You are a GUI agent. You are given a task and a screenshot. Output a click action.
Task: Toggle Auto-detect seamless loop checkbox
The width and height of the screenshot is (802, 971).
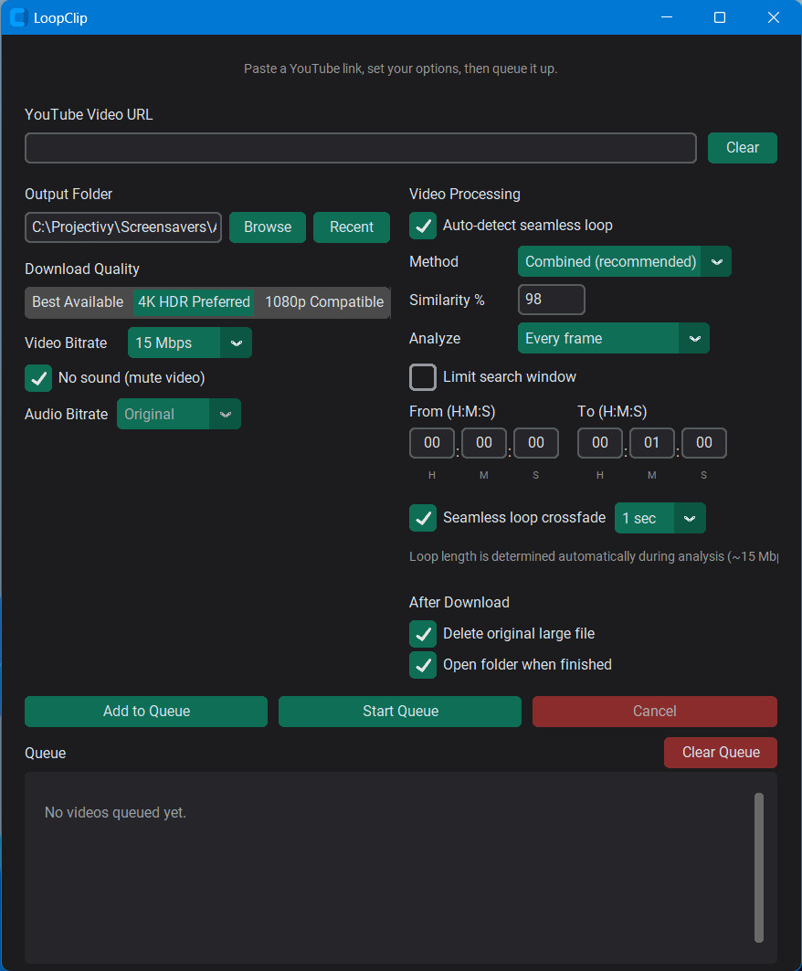click(423, 226)
